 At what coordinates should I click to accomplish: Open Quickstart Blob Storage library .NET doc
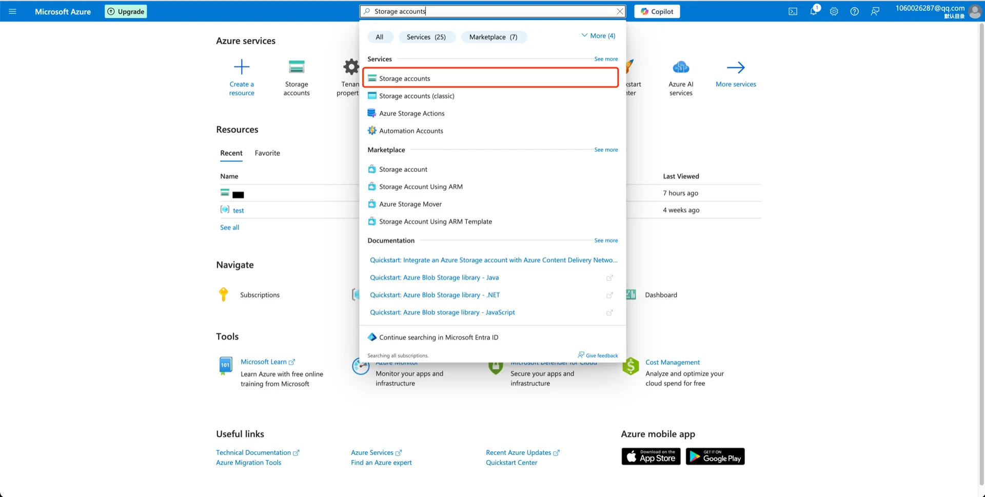click(x=435, y=295)
